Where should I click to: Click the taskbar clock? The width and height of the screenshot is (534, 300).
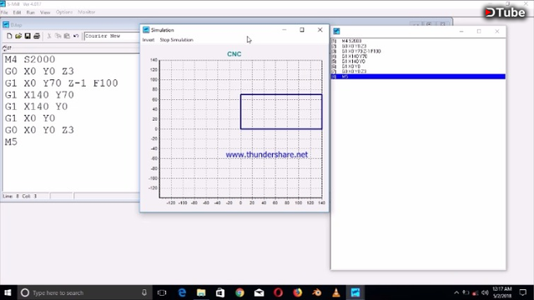pos(502,292)
